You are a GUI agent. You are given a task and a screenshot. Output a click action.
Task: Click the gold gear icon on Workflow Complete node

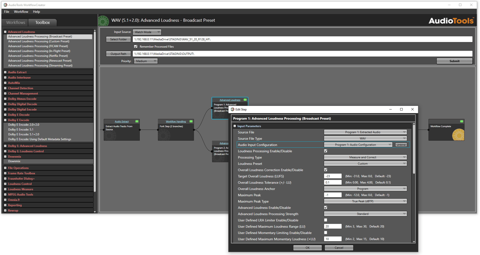(x=458, y=135)
